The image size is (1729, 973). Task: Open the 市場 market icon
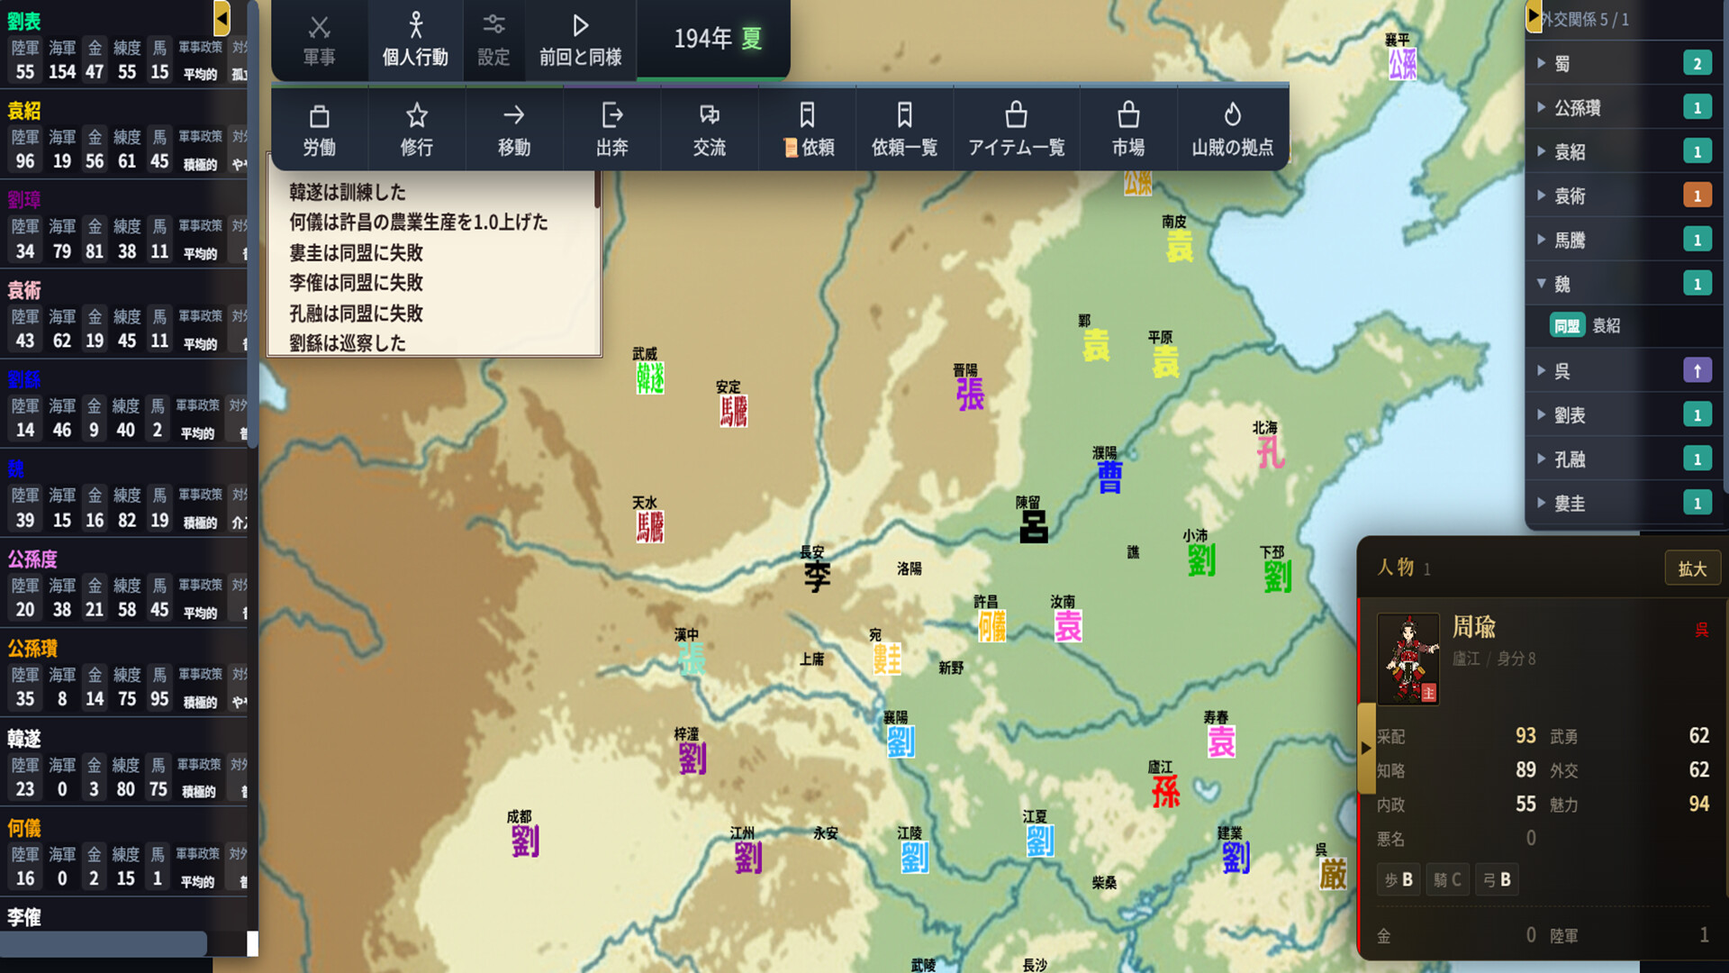pyautogui.click(x=1128, y=130)
